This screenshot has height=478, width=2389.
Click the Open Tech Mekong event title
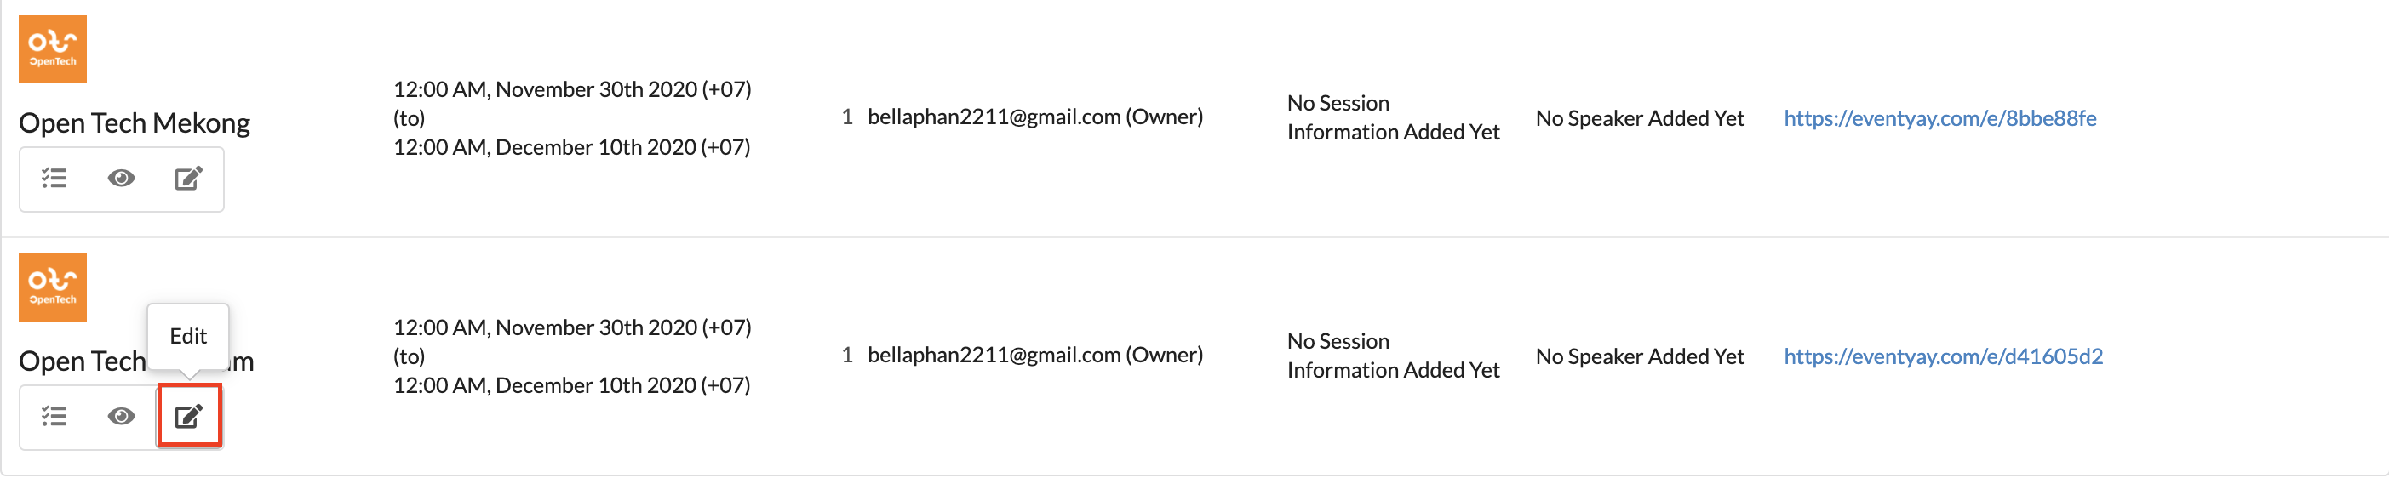tap(135, 123)
